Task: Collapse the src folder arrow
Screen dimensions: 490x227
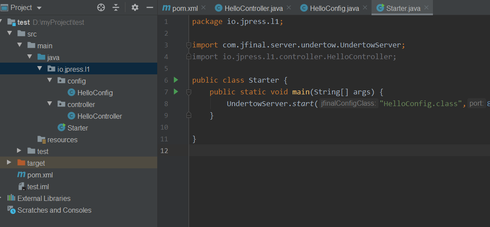Action: tap(10, 33)
